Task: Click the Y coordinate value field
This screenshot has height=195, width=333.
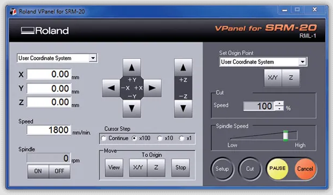Action: [x=49, y=88]
